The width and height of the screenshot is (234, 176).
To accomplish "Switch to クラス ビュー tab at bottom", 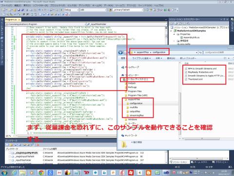I will (220, 162).
